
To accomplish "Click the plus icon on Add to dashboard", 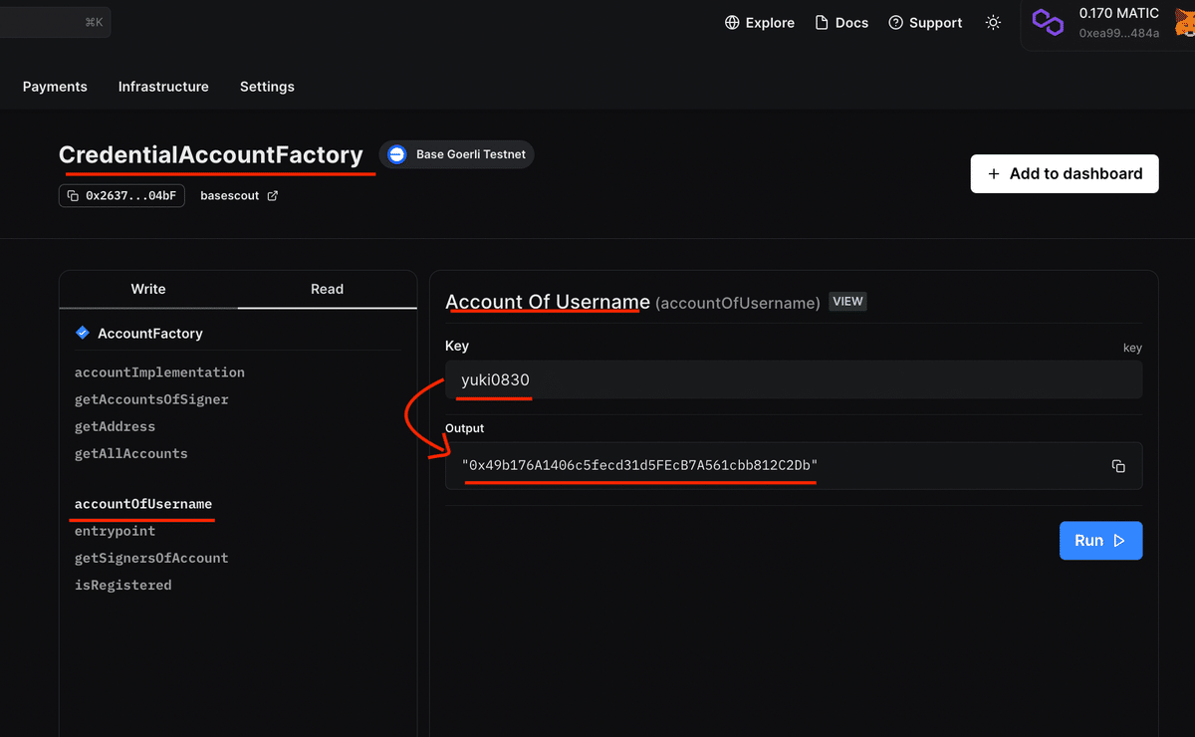I will 993,173.
